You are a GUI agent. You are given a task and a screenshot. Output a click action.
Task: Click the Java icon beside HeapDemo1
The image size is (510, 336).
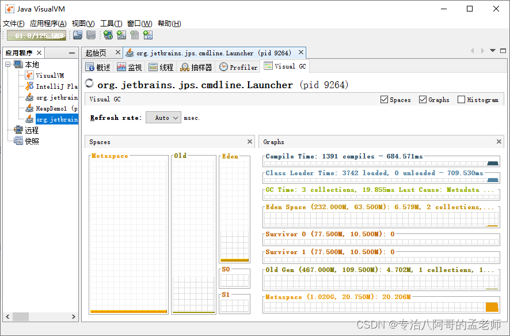29,108
